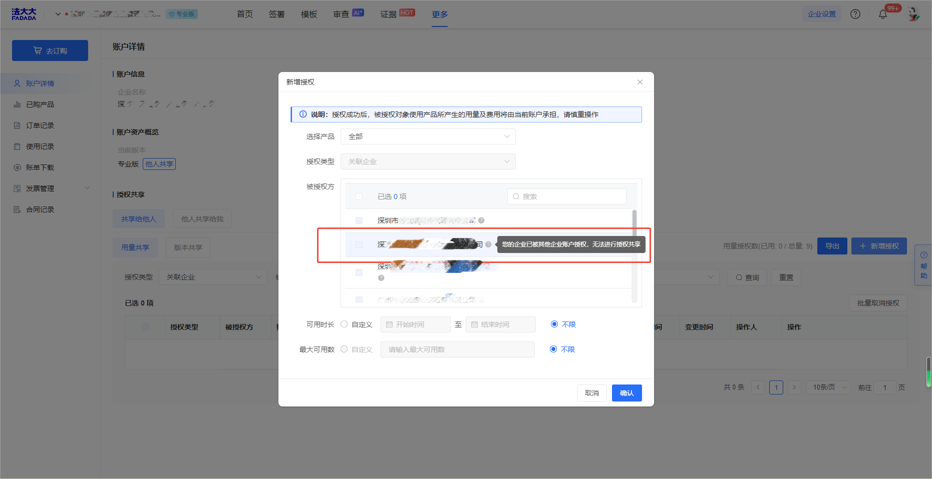The width and height of the screenshot is (932, 479).
Task: Click the 变更时间 column header
Action: (x=699, y=327)
